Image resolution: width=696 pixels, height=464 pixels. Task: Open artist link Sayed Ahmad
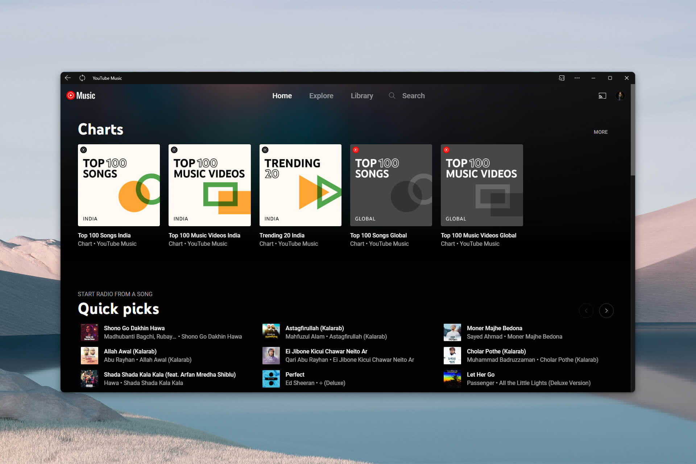pyautogui.click(x=485, y=336)
